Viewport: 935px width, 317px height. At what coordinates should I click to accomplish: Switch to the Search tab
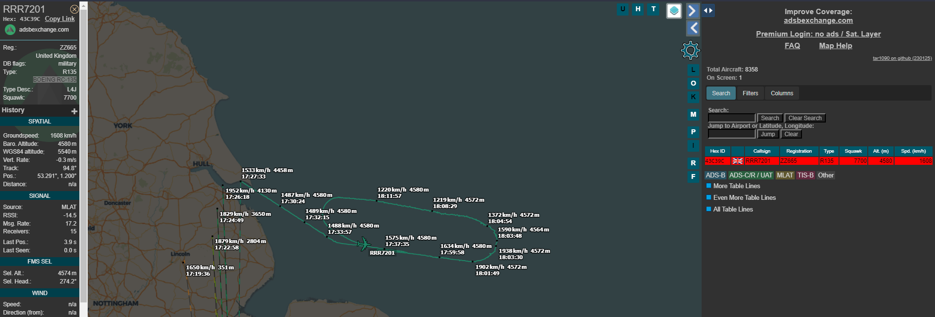coord(721,93)
